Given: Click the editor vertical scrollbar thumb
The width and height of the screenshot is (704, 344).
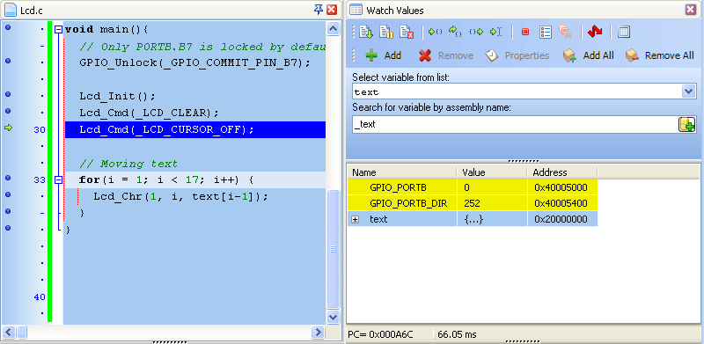Looking at the screenshot, I should click(333, 249).
